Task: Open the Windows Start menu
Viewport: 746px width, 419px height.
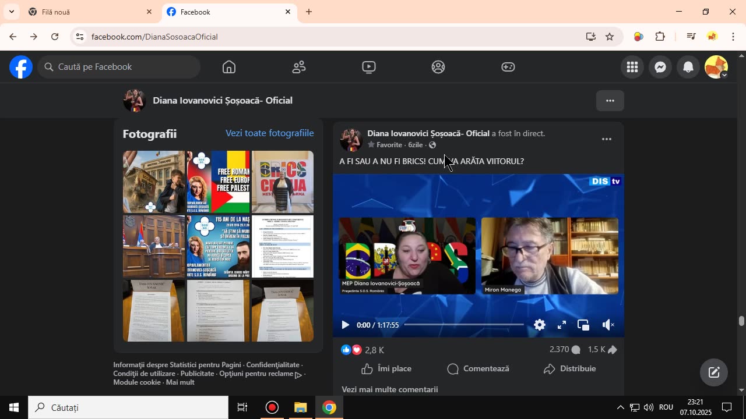Action: 14,407
